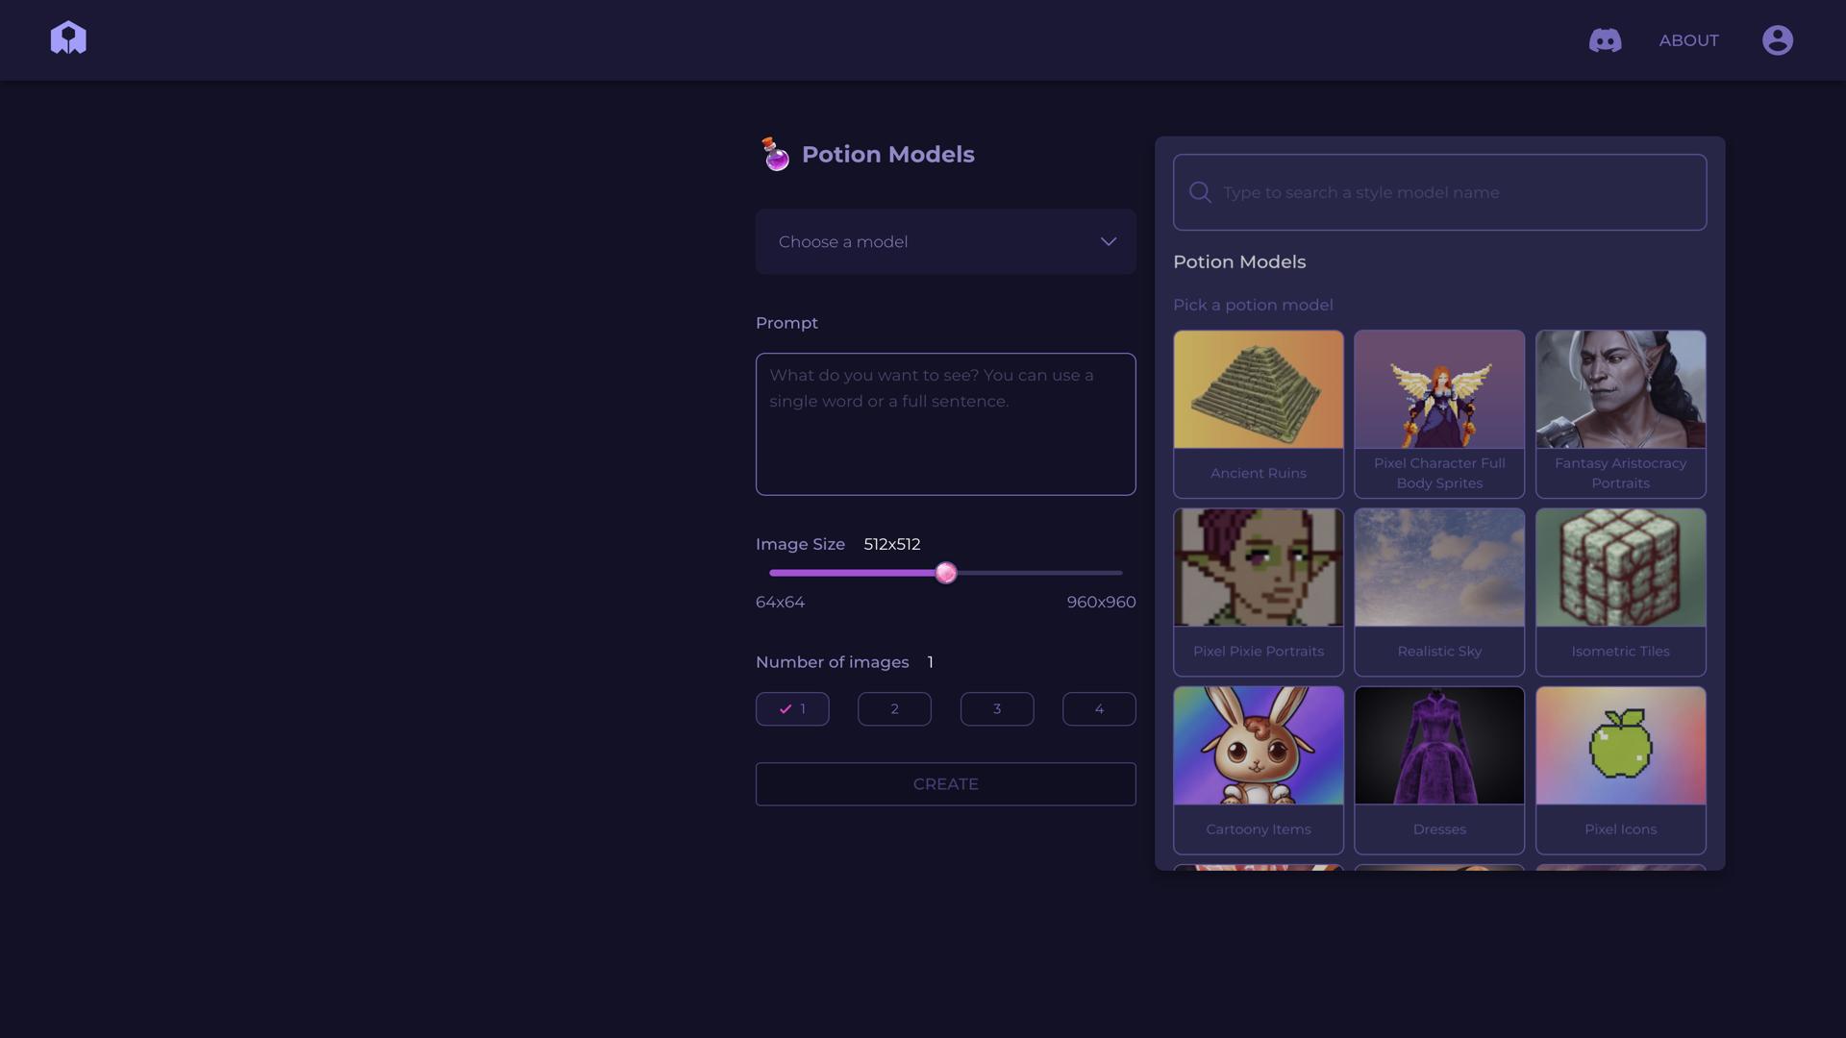Click the search magnifier icon
Screen dimensions: 1846x1038
[1200, 192]
